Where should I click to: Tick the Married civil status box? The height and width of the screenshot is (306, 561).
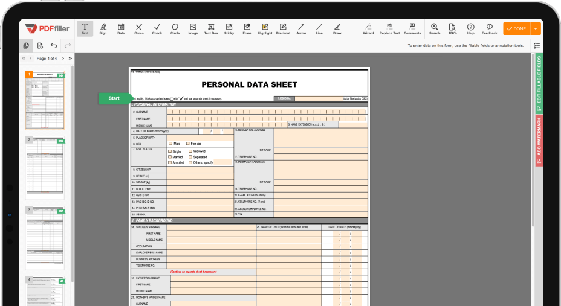(x=170, y=157)
